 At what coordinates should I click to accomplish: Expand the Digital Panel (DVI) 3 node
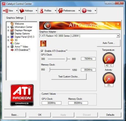coord(8,37)
